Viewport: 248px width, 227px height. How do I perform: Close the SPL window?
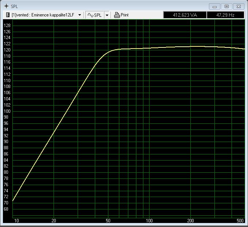(x=239, y=6)
